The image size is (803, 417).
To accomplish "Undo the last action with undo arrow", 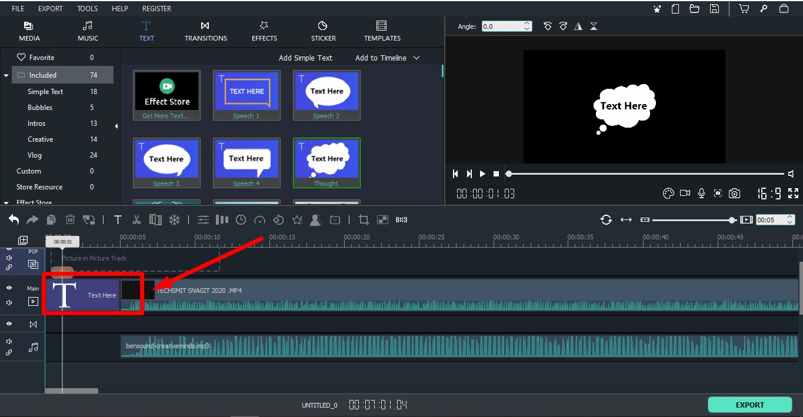I will click(14, 220).
